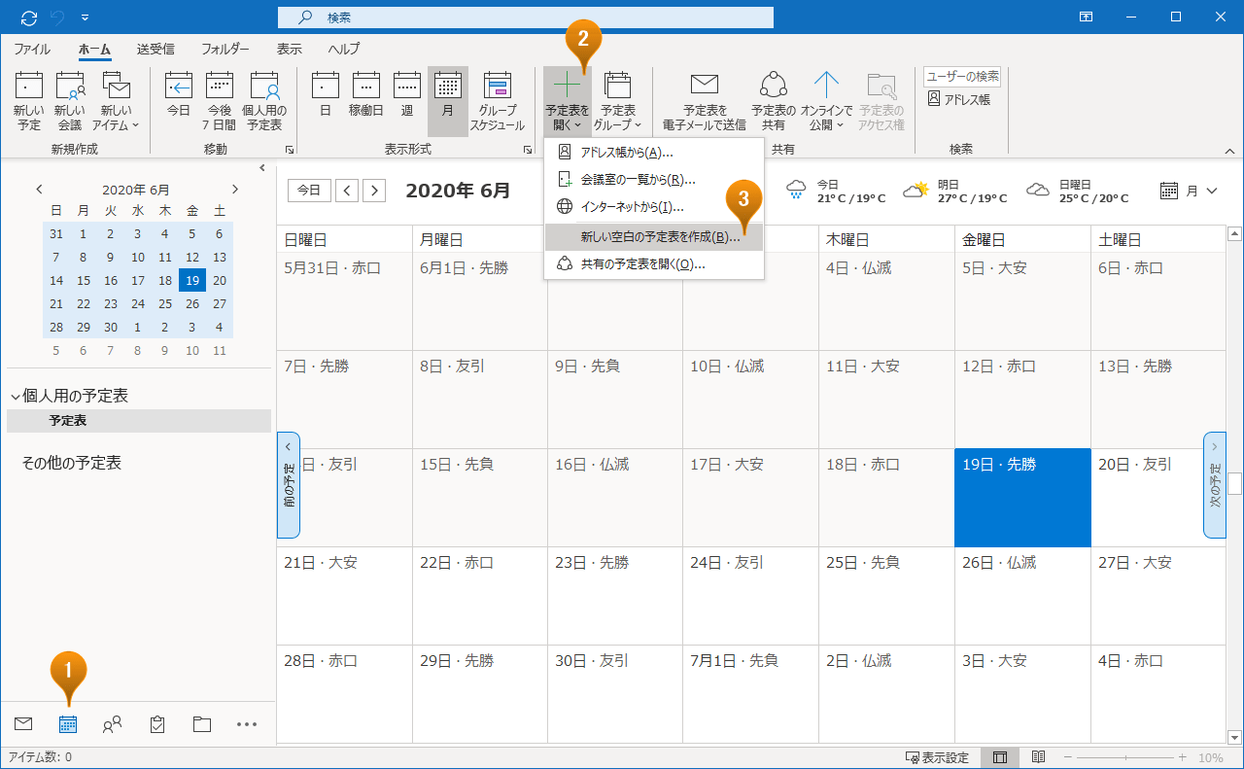Collapse the 個人用の予定表 group

tap(16, 397)
